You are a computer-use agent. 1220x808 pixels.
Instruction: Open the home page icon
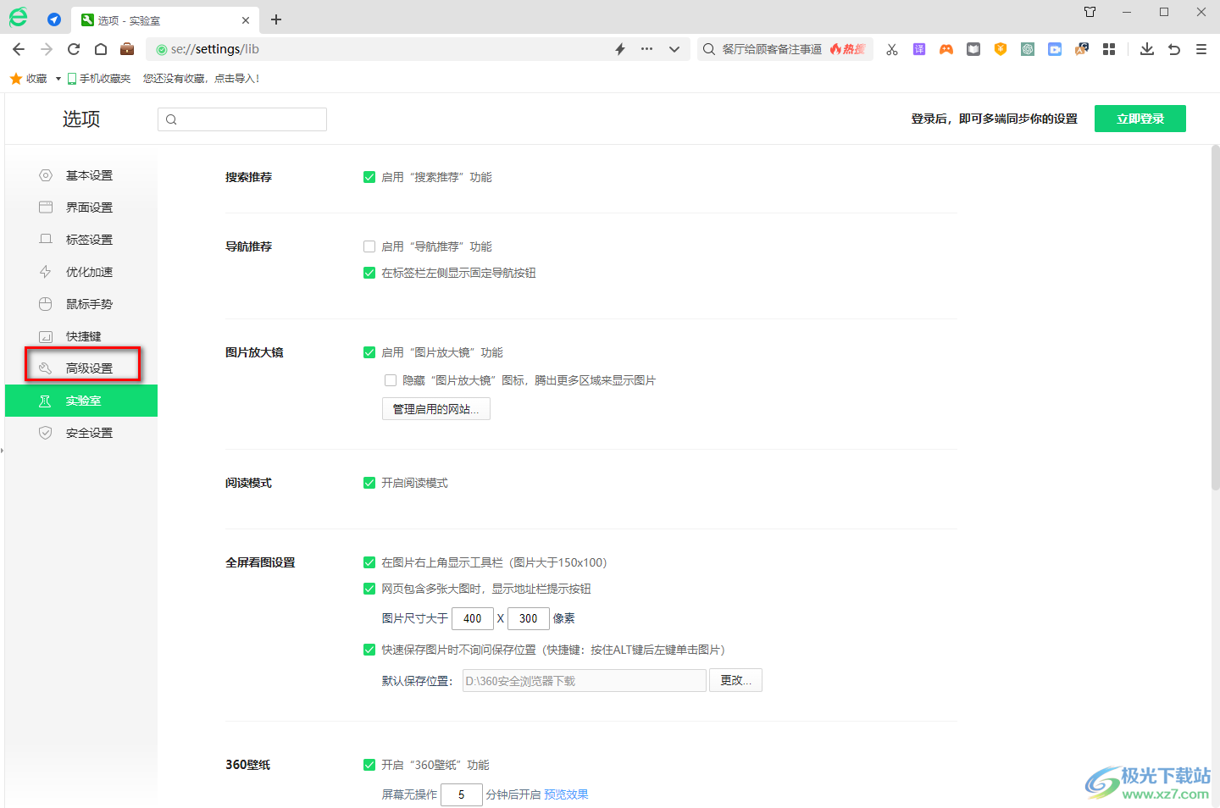tap(100, 49)
